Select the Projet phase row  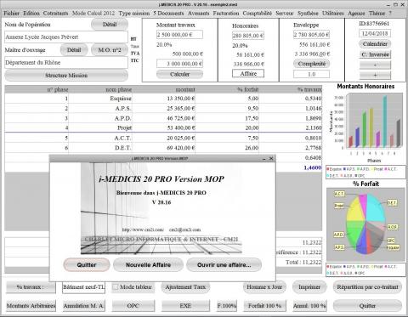pos(163,127)
